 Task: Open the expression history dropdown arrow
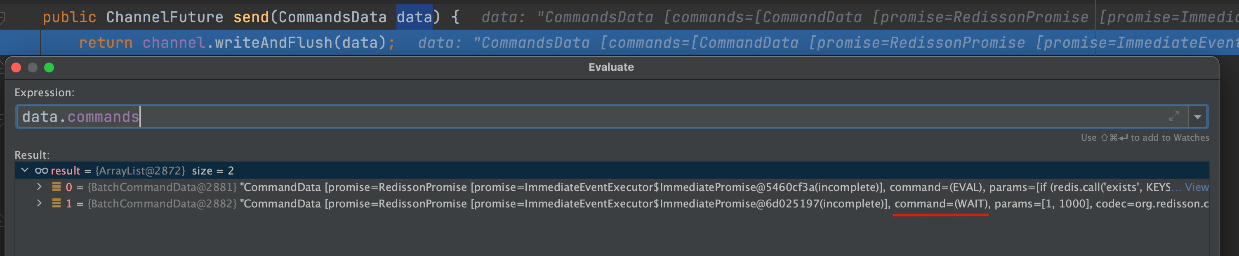(1198, 117)
